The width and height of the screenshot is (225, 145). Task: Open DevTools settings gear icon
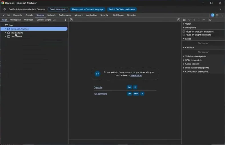pyautogui.click(x=217, y=15)
